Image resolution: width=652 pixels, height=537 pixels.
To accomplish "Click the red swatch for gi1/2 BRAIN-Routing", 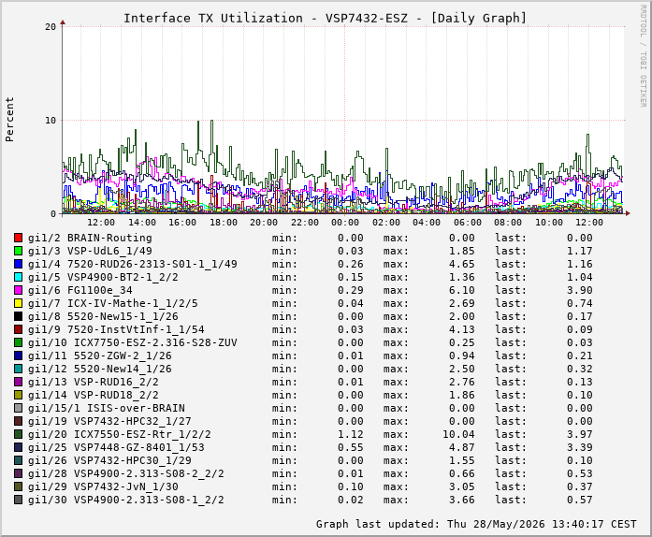I will (x=18, y=238).
